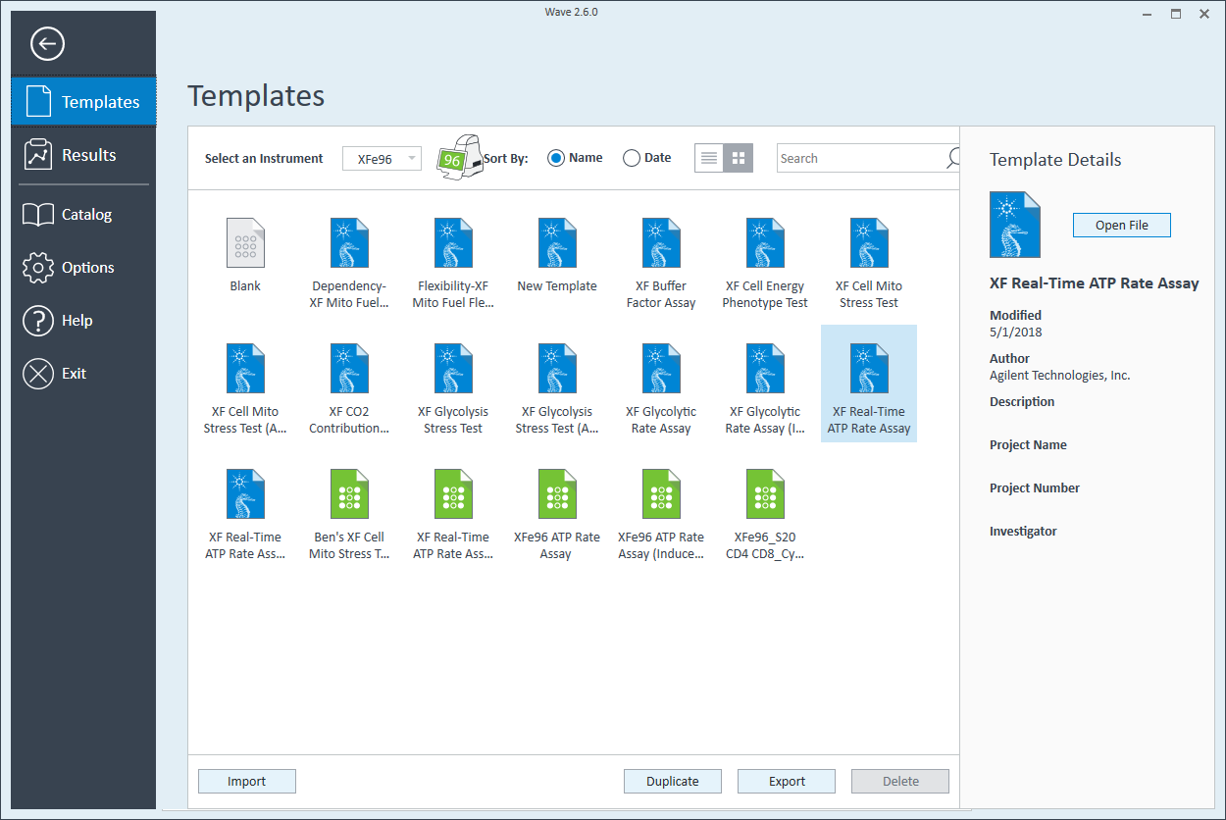Screen dimensions: 1226x820
Task: Click into the Search field
Action: pos(858,158)
